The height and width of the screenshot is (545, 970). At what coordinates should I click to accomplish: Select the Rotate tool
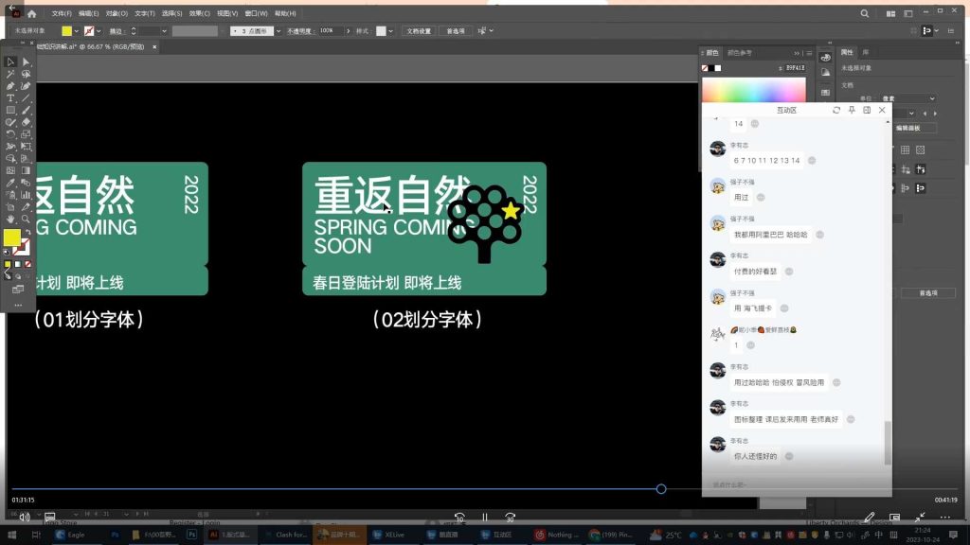[x=10, y=134]
